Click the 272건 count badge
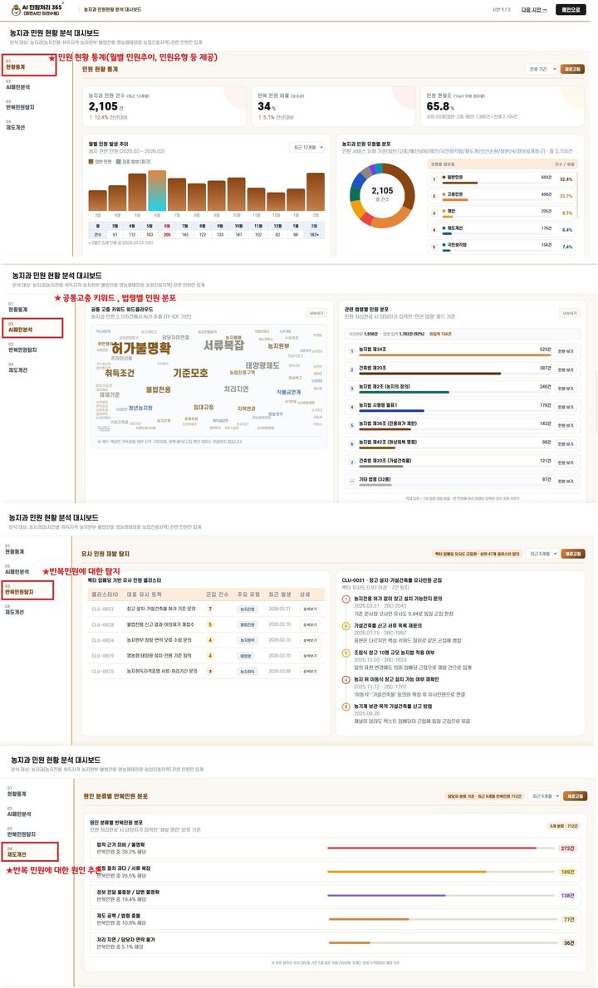Screen dimensions: 598x988 [x=568, y=849]
